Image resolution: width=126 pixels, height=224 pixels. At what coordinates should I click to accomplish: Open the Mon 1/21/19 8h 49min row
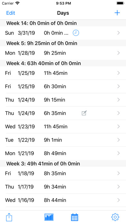pos(63,153)
